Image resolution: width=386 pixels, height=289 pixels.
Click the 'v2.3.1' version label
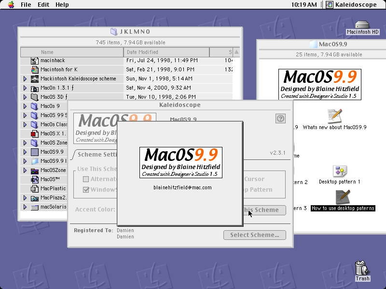click(x=278, y=153)
